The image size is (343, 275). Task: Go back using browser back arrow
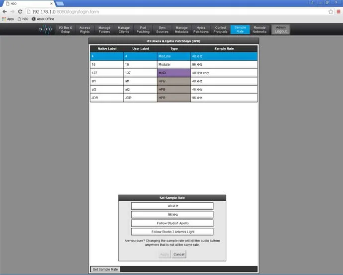tap(4, 11)
